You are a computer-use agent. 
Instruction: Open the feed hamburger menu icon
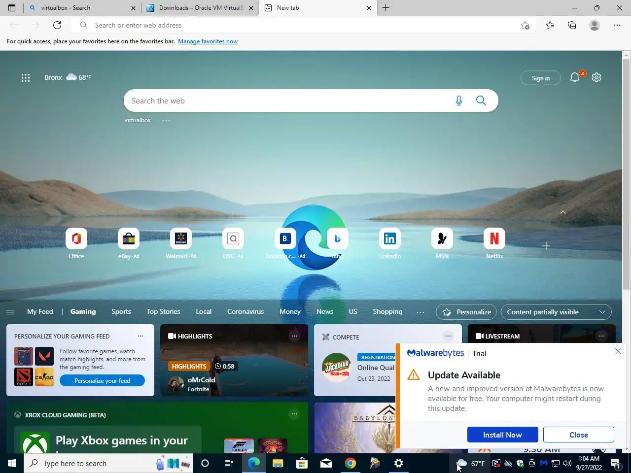pyautogui.click(x=10, y=312)
